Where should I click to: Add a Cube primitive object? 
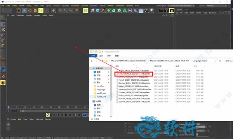point(98,10)
